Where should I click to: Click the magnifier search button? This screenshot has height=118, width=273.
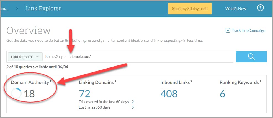pos(251,56)
